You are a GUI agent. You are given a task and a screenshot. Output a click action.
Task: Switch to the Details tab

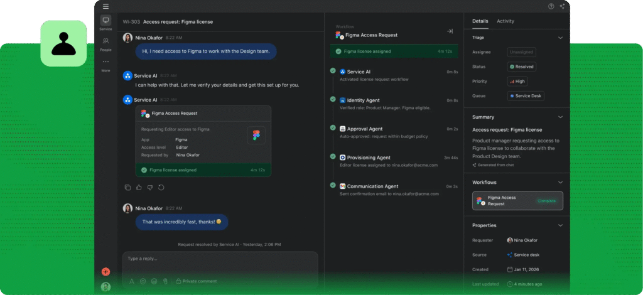[x=480, y=21]
